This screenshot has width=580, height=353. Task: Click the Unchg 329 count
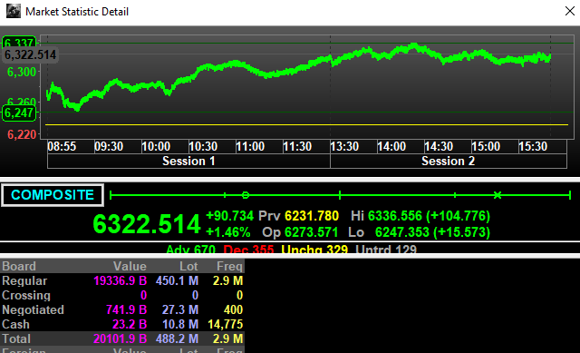(x=314, y=250)
